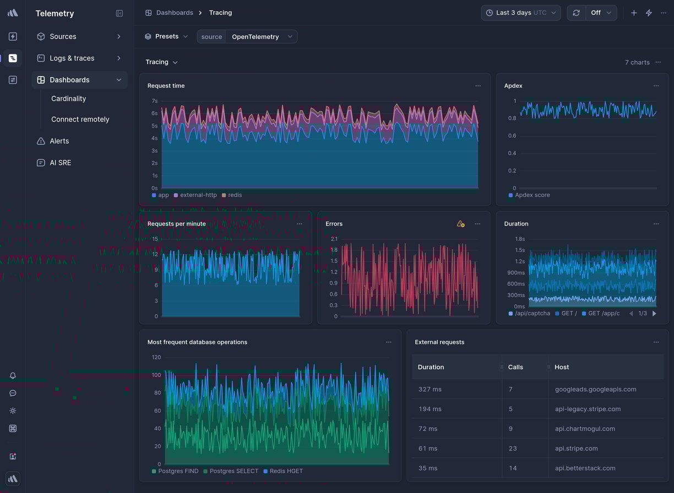Open the notifications bell icon
This screenshot has width=674, height=493.
pos(12,376)
